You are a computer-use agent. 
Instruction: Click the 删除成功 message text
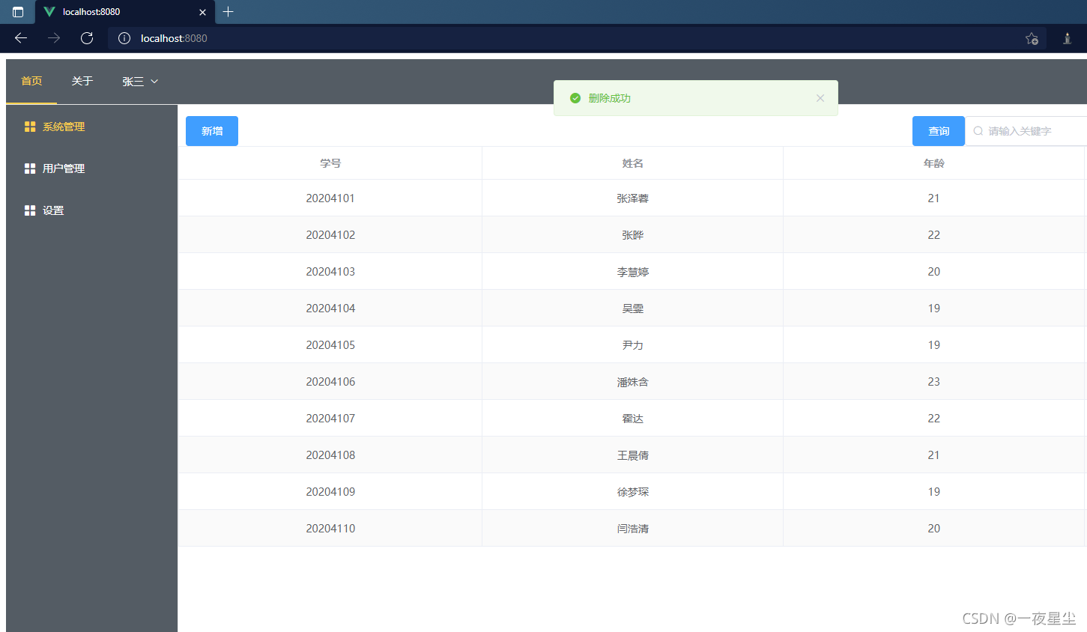click(610, 98)
